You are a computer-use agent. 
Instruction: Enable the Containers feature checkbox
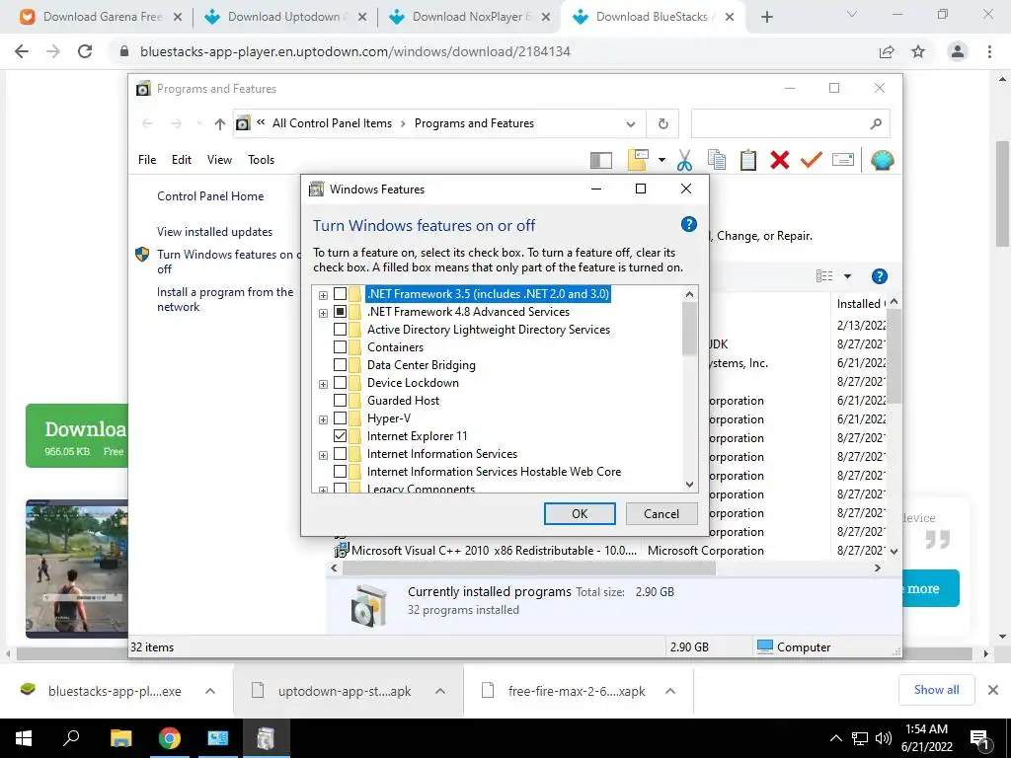coord(340,347)
